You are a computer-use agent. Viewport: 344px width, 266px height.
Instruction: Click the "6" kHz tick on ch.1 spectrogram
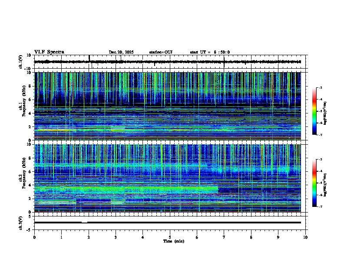click(x=30, y=100)
